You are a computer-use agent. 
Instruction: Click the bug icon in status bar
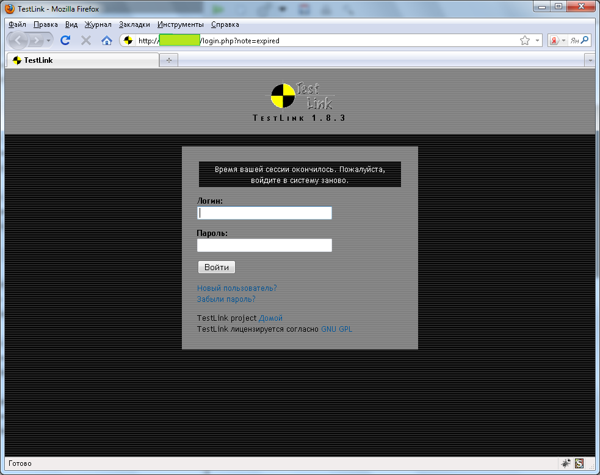(x=566, y=463)
